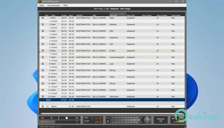
Task: Open the Hilfe menu
Action: point(65,5)
